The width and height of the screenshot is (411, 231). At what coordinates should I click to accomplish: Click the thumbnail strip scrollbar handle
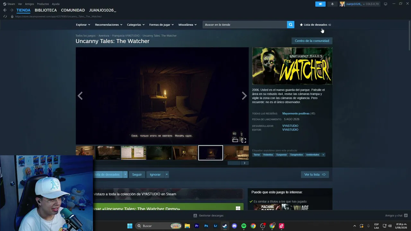pyautogui.click(x=234, y=163)
